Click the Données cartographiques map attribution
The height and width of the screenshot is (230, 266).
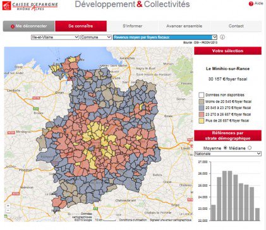[x=83, y=215]
